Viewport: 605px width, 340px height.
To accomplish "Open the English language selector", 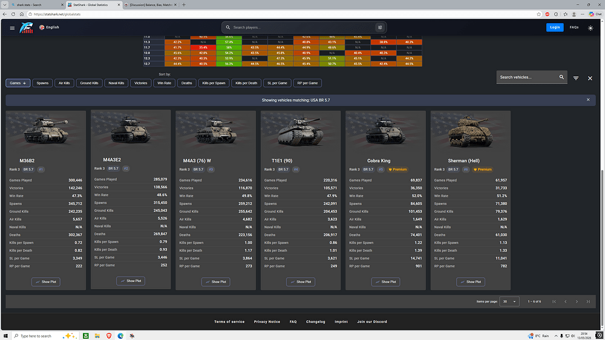I will point(49,27).
